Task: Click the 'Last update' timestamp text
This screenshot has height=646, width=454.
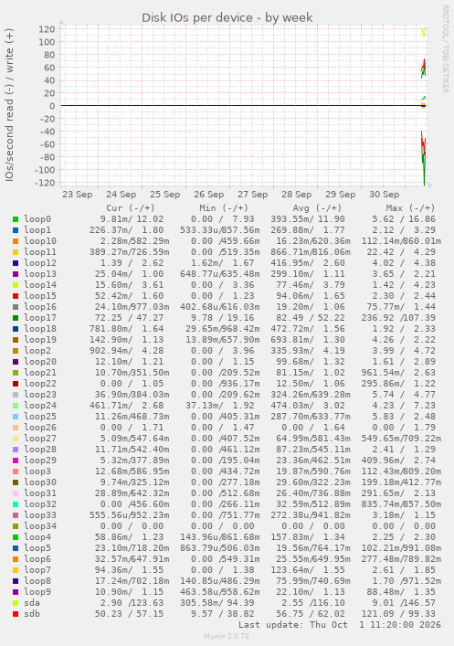Action: coord(340,625)
